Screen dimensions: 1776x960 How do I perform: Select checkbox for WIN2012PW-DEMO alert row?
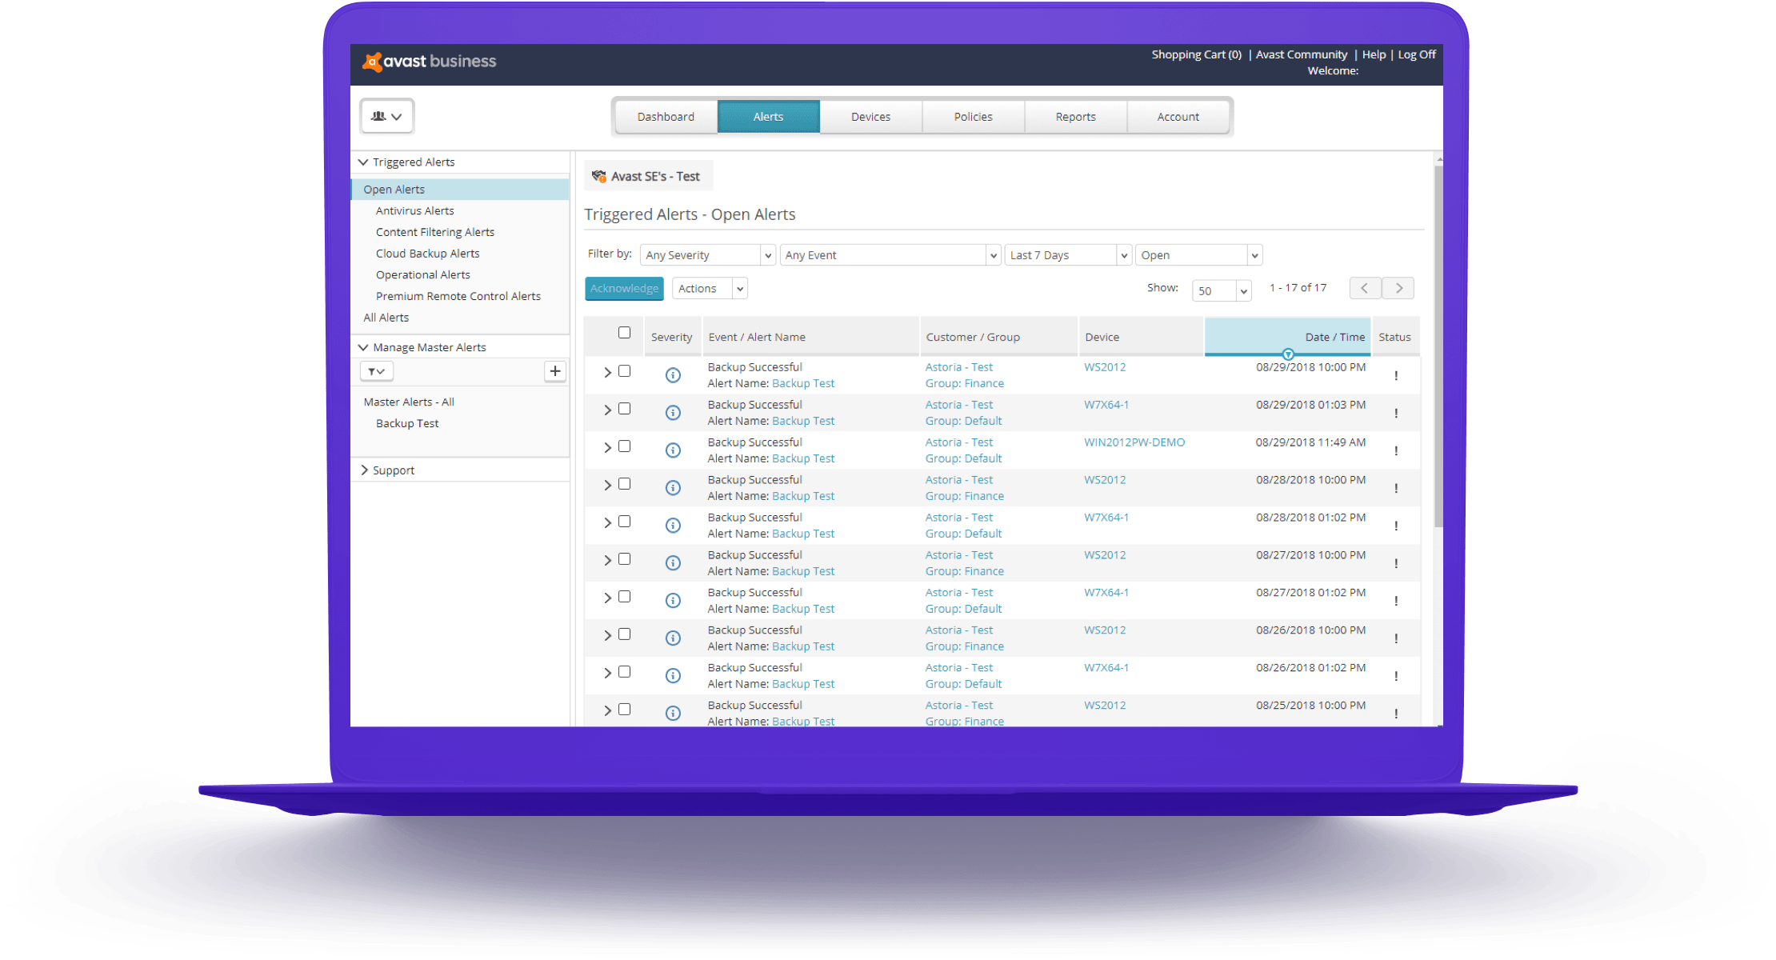coord(624,446)
